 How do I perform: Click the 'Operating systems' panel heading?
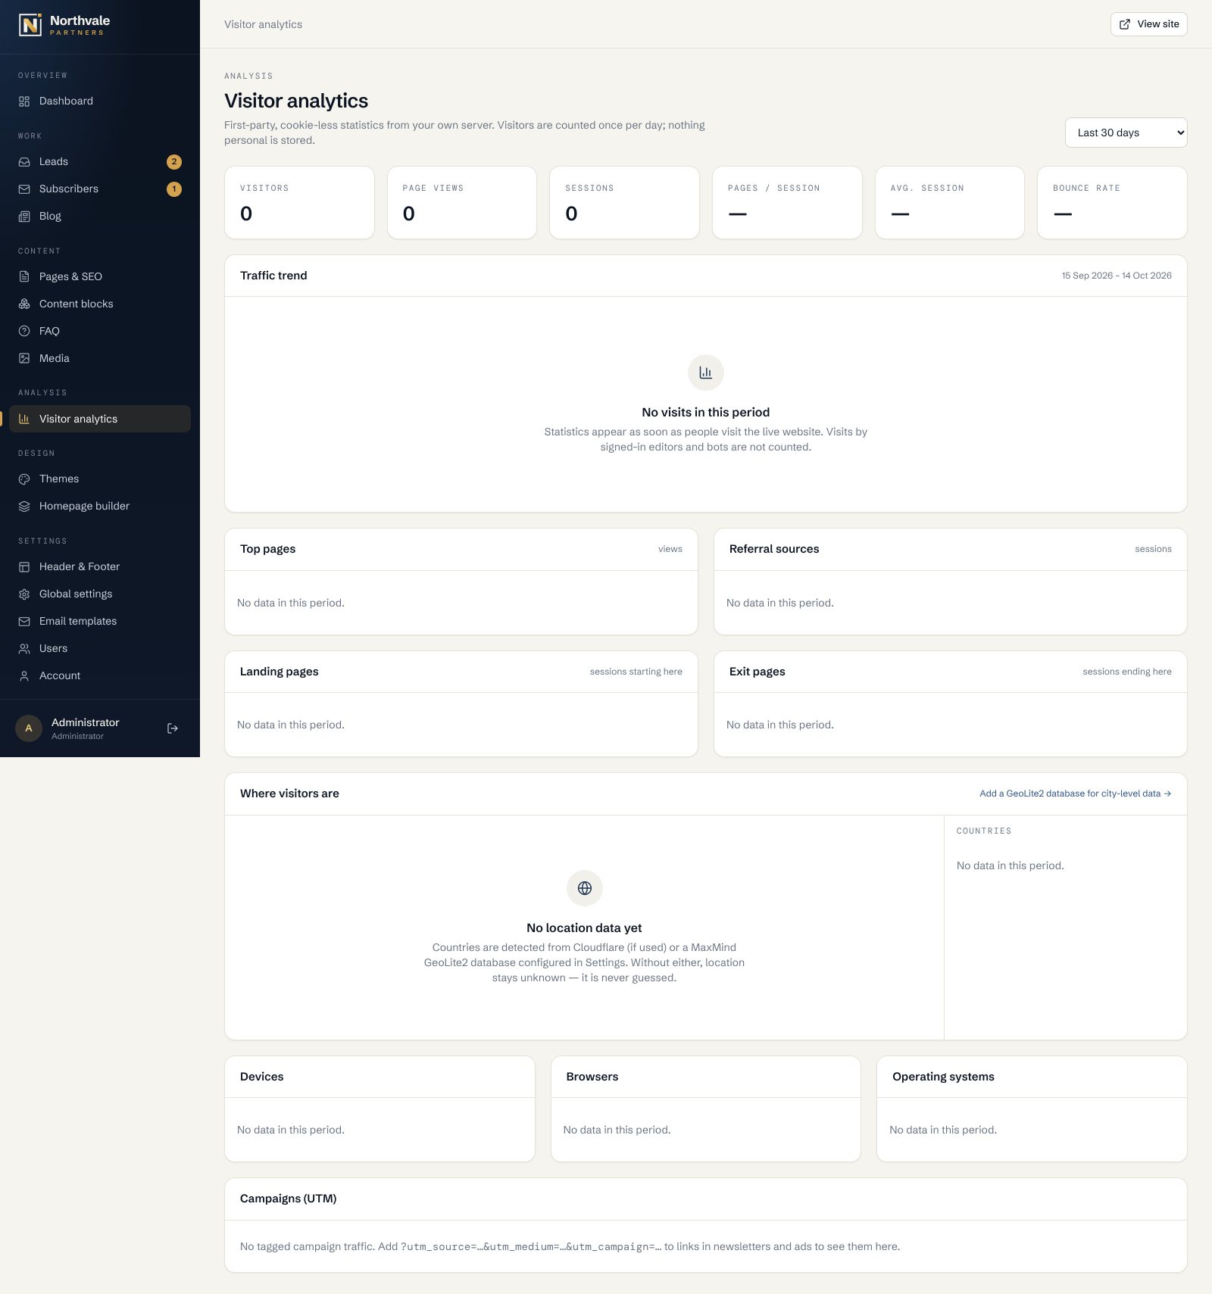click(x=943, y=1077)
